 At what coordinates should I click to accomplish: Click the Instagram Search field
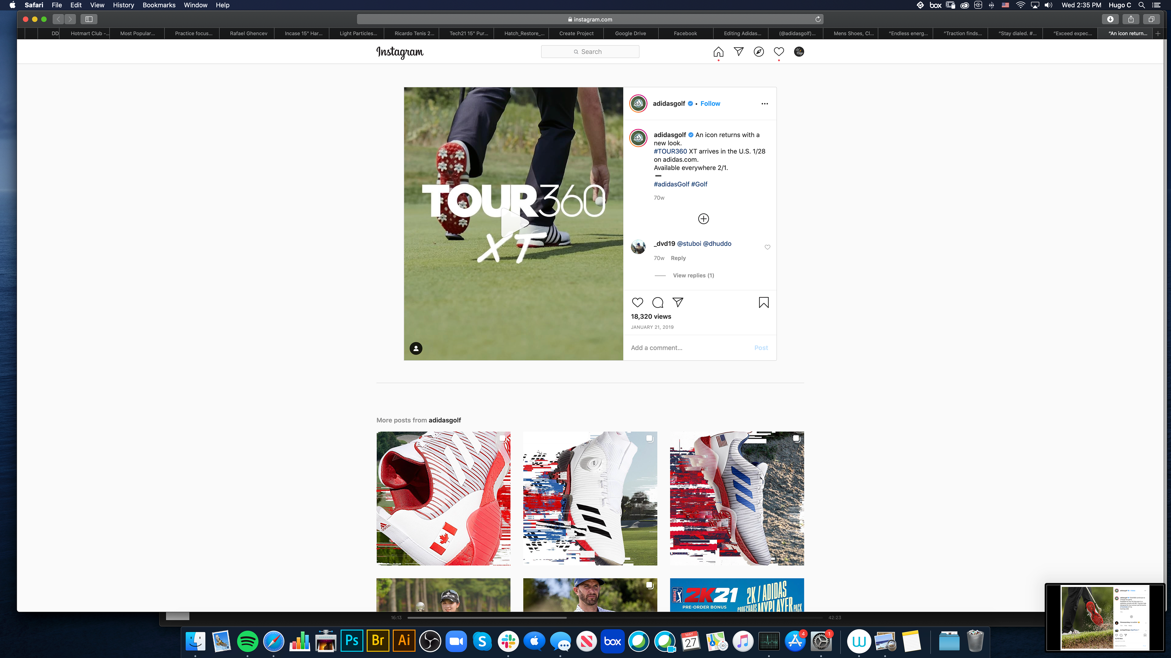[x=590, y=52]
